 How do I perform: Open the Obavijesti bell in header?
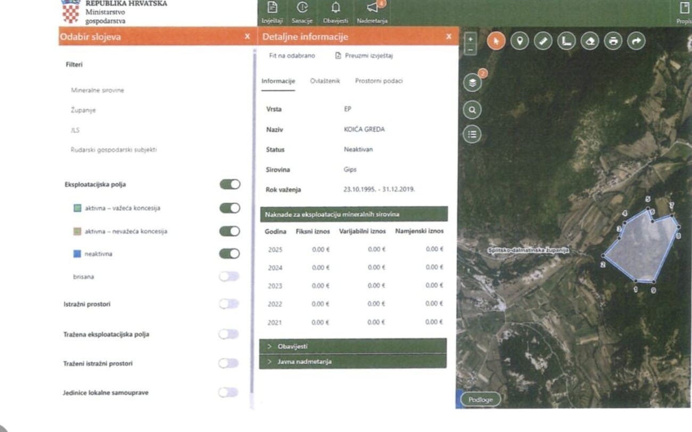pos(335,12)
